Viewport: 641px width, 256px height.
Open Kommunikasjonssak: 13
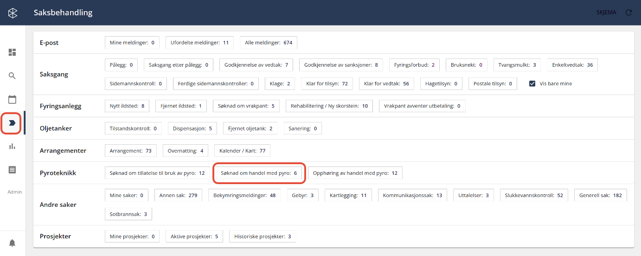tap(412, 195)
